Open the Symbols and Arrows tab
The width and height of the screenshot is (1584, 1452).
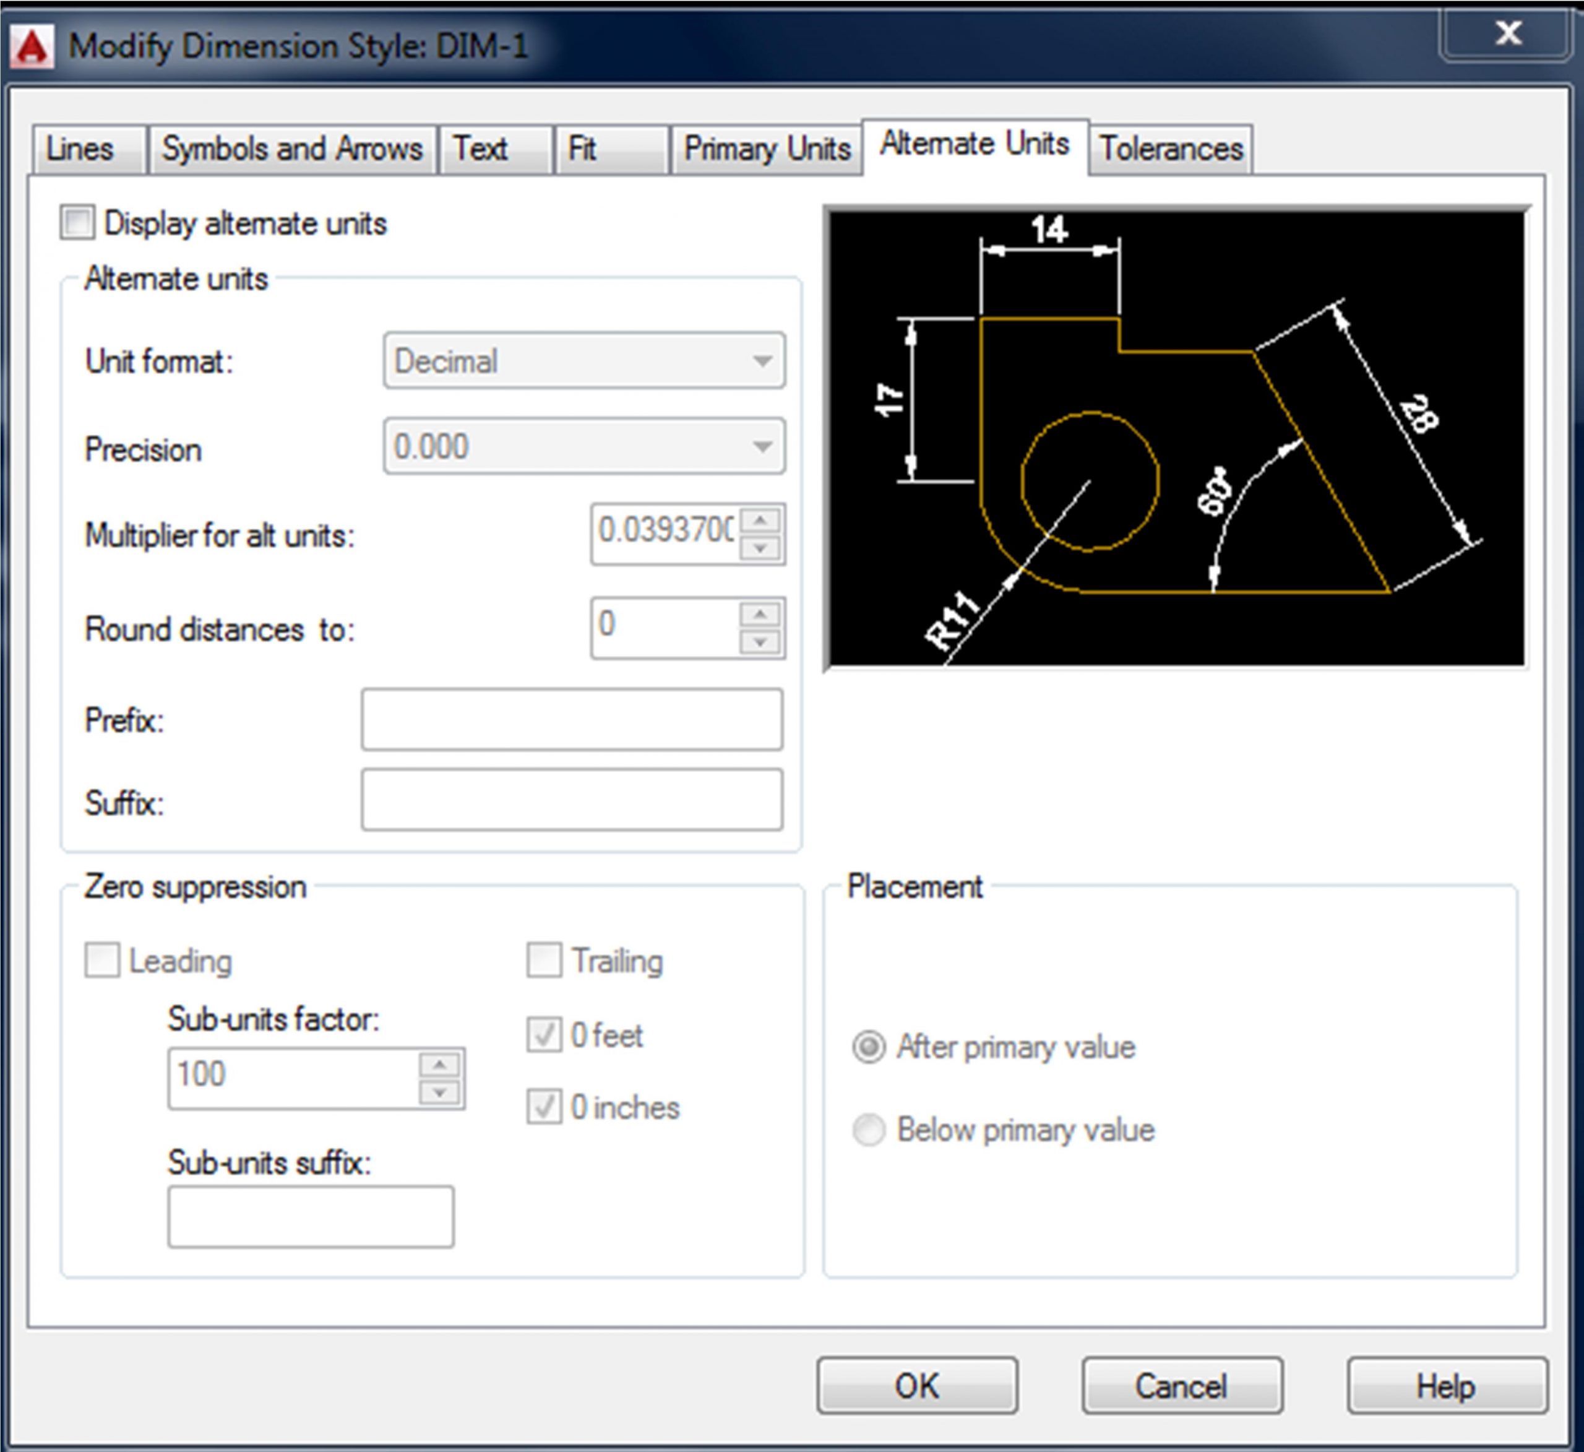tap(292, 149)
